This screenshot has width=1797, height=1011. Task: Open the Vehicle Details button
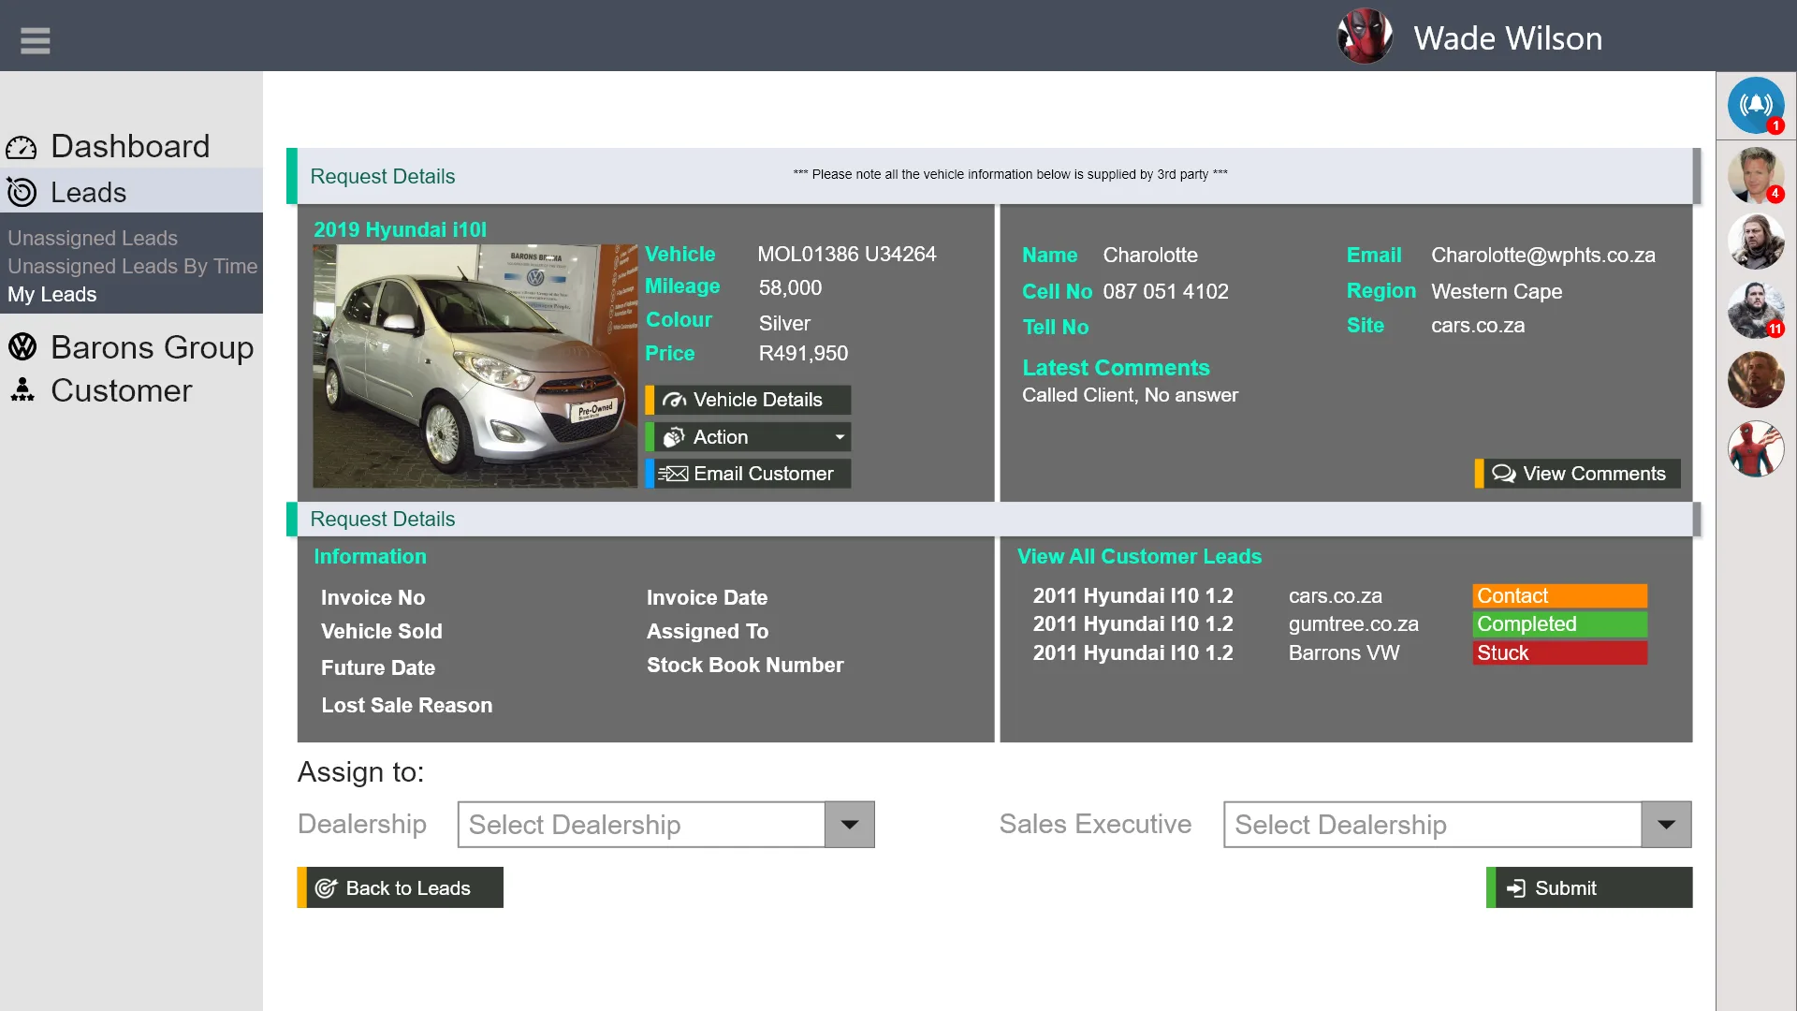[x=748, y=400]
